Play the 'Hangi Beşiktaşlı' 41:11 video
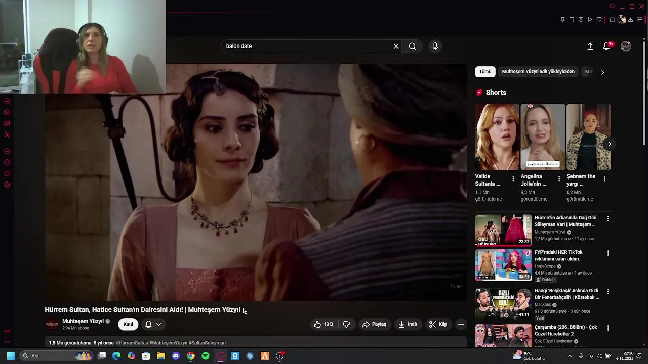 [503, 303]
